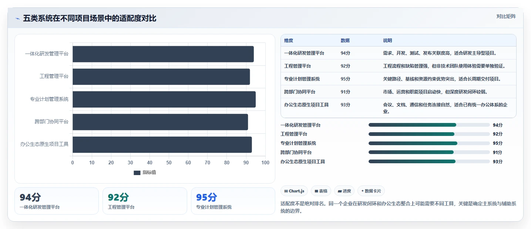Click the 说明 table column header
This screenshot has width=531, height=229.
point(387,41)
